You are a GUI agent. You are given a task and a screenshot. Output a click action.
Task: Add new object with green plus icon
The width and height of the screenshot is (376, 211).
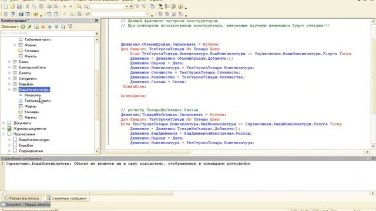(23, 27)
